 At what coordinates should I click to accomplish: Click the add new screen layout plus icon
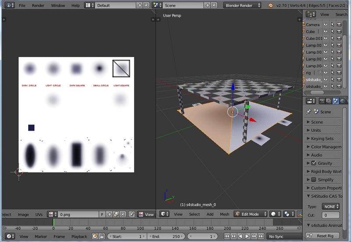[140, 5]
